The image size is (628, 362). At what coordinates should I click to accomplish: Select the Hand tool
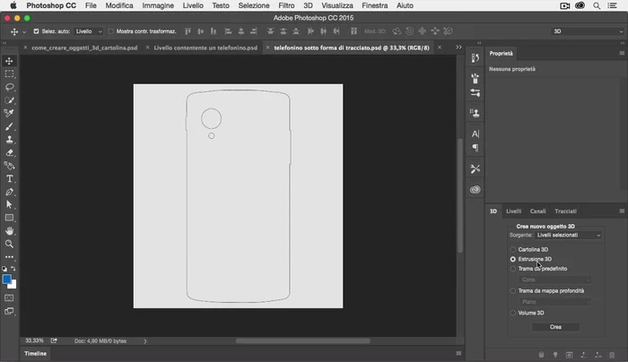10,230
